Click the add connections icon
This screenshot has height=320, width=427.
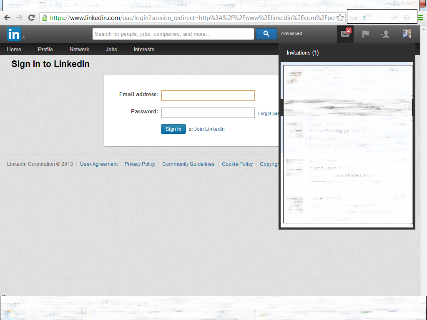coord(385,34)
